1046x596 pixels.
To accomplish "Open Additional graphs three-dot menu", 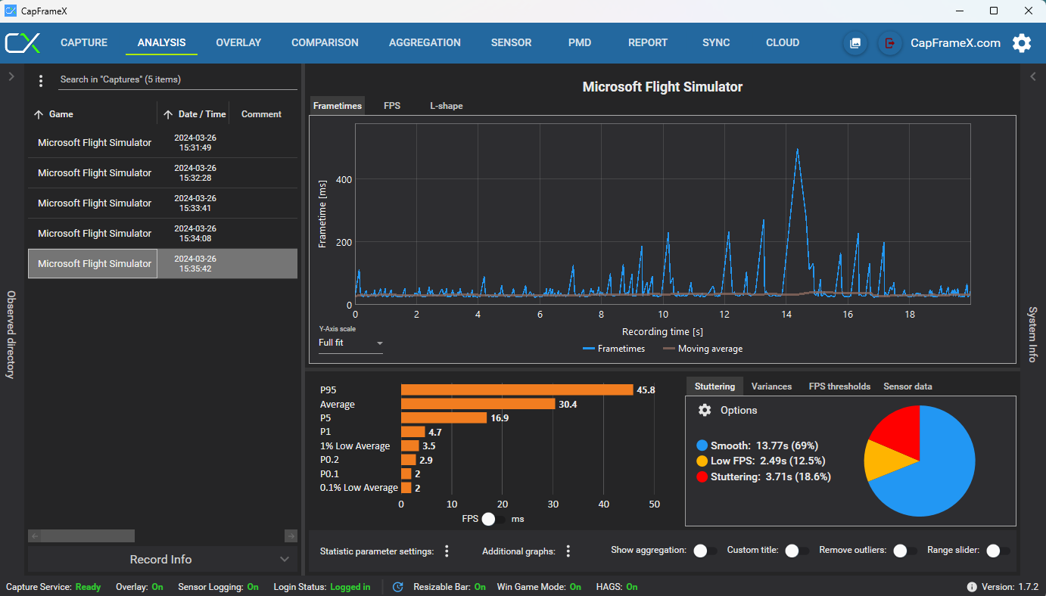I will click(568, 551).
